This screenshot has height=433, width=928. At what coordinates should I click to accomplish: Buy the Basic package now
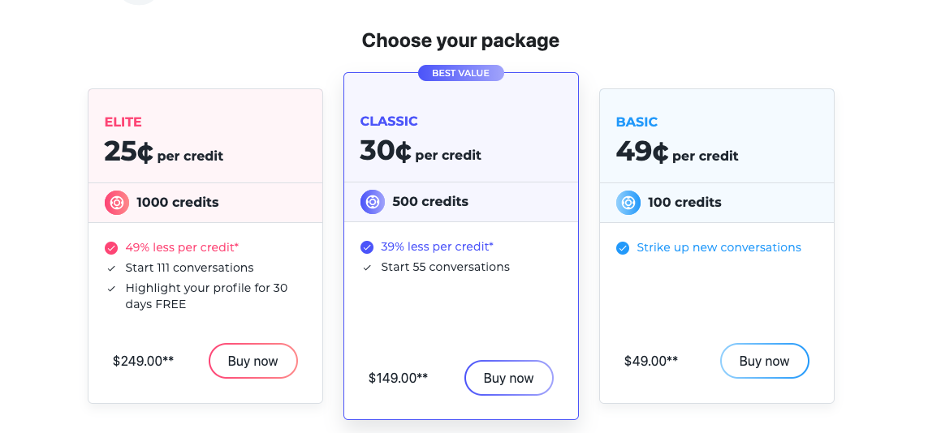click(x=765, y=361)
